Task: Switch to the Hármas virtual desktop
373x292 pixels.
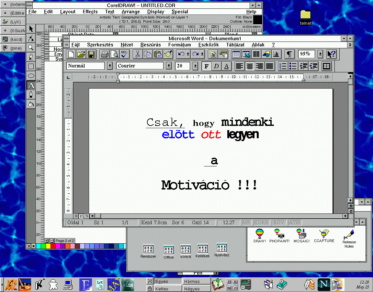Action: [192, 281]
